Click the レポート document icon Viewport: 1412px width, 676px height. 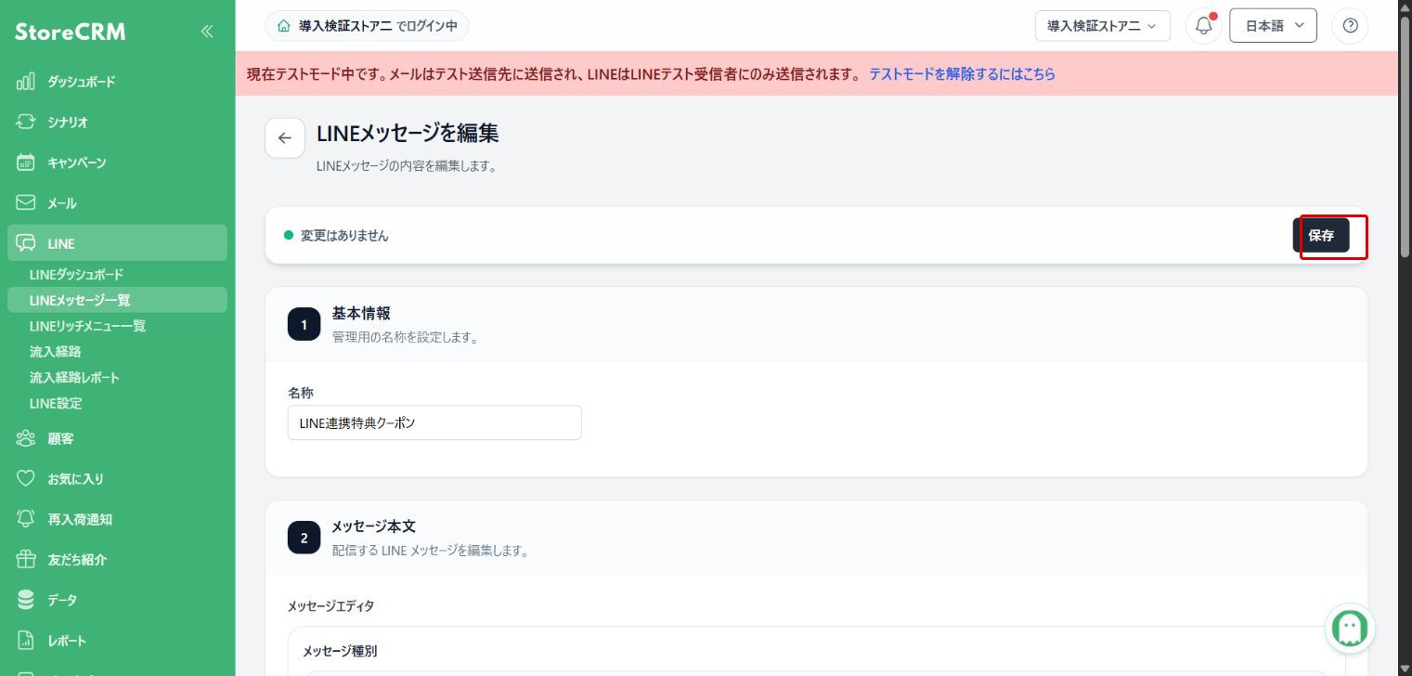coord(26,641)
